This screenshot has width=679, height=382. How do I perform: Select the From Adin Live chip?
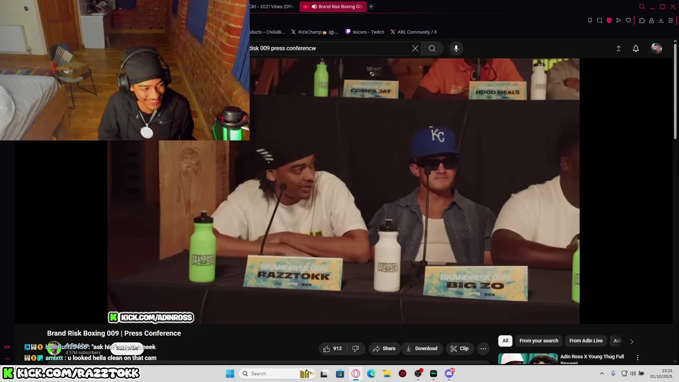586,341
